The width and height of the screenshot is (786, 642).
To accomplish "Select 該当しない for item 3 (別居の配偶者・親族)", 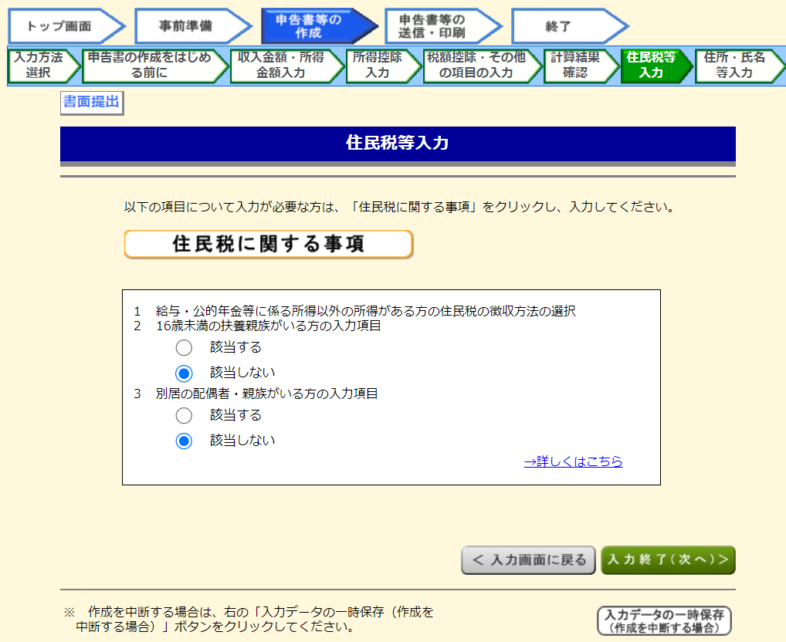I will coord(184,441).
